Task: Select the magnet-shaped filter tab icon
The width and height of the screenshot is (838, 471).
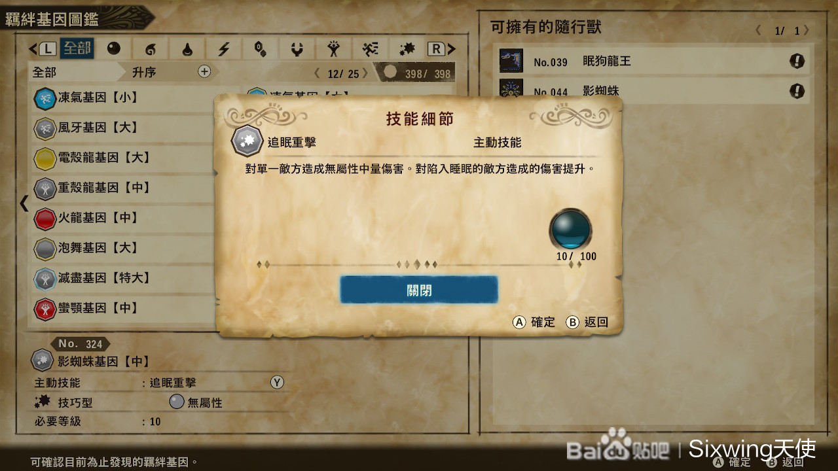Action: [x=298, y=49]
